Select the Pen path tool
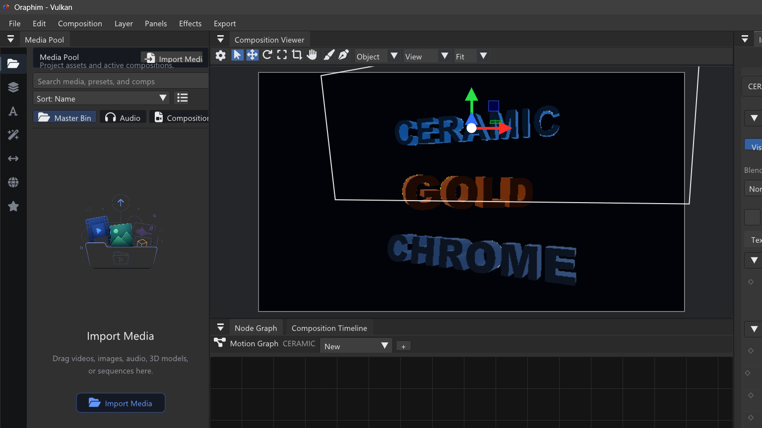This screenshot has width=762, height=428. pyautogui.click(x=343, y=55)
